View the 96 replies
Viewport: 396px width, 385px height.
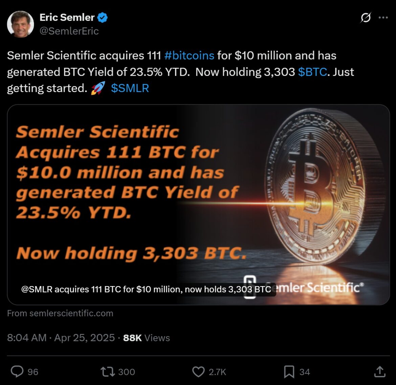(x=33, y=371)
